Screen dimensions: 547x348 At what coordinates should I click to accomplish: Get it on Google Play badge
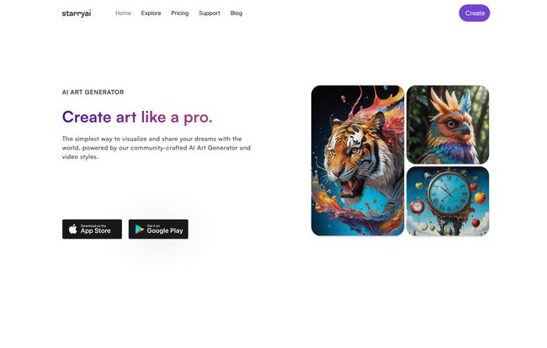[158, 229]
